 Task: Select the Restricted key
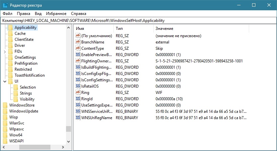point(23,69)
